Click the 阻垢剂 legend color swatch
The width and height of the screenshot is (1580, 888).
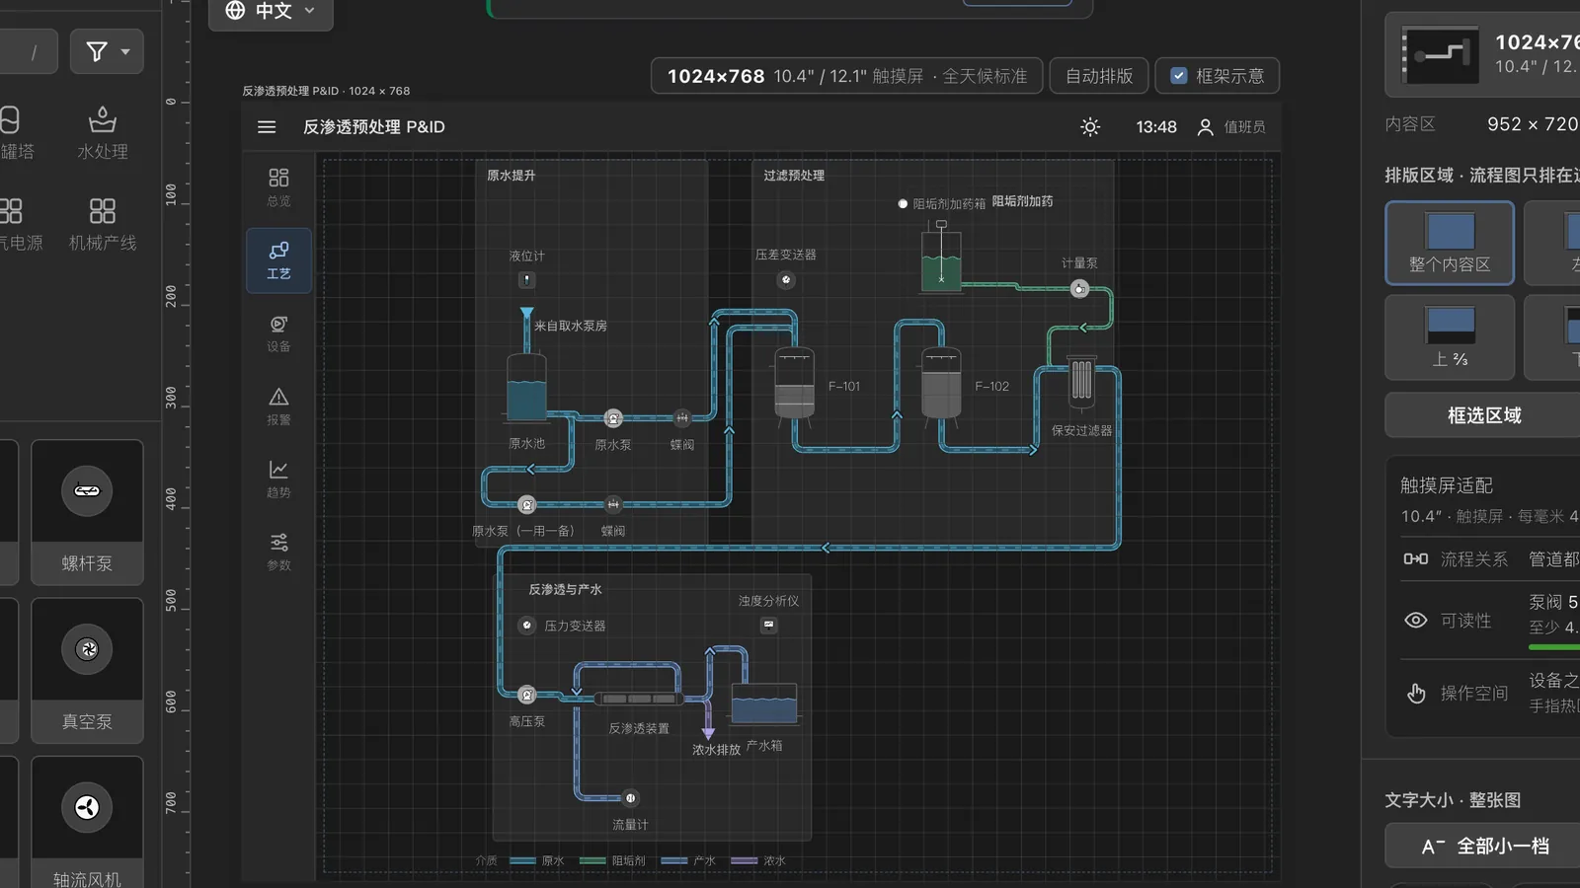pyautogui.click(x=592, y=861)
